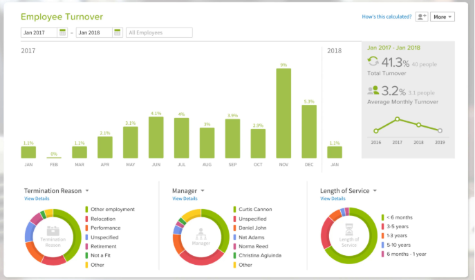Open the More dropdown button
This screenshot has width=475, height=280.
[443, 17]
